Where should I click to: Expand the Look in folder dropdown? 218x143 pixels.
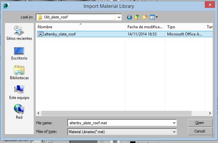point(118,17)
